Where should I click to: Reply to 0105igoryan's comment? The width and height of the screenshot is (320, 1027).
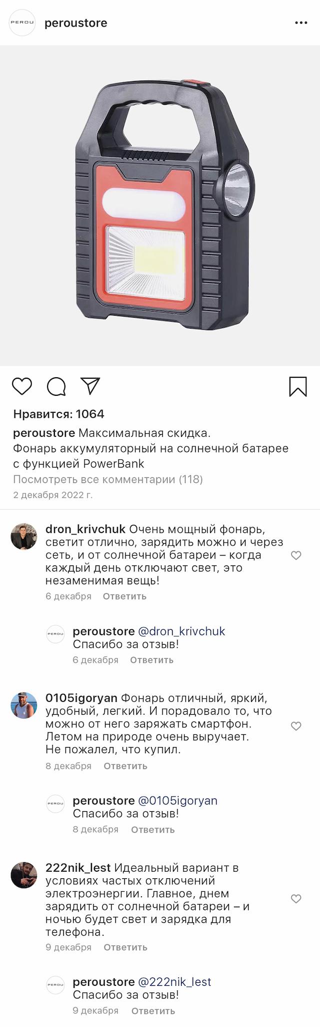(125, 766)
